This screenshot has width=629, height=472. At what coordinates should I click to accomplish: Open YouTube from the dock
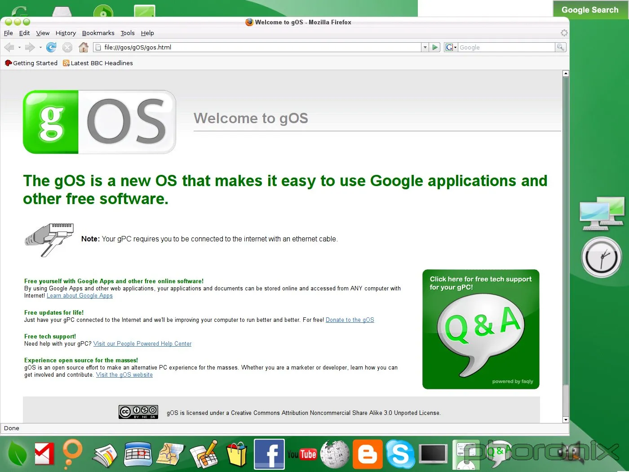(x=302, y=454)
